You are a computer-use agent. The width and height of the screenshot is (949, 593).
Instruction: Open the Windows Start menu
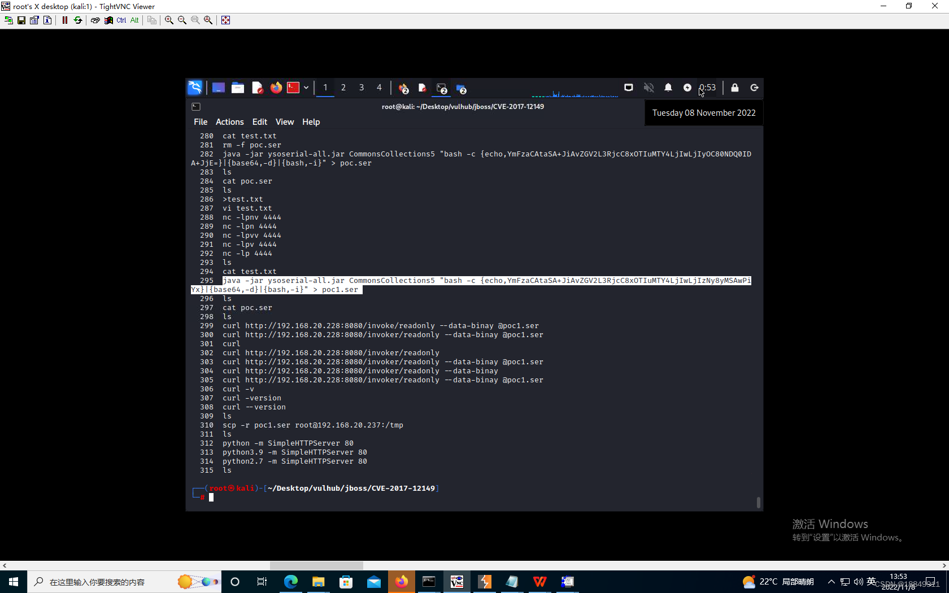(14, 582)
